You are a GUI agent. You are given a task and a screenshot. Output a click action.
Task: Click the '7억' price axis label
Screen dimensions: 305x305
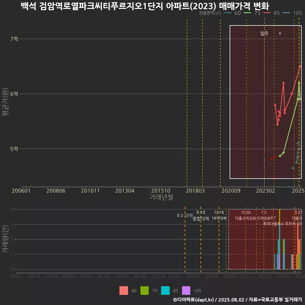14,39
